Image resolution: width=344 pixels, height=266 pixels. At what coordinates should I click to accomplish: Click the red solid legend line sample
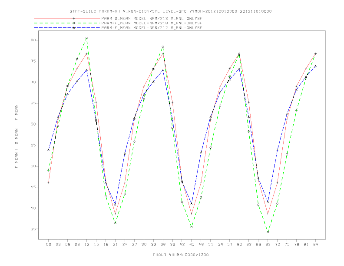(67, 18)
